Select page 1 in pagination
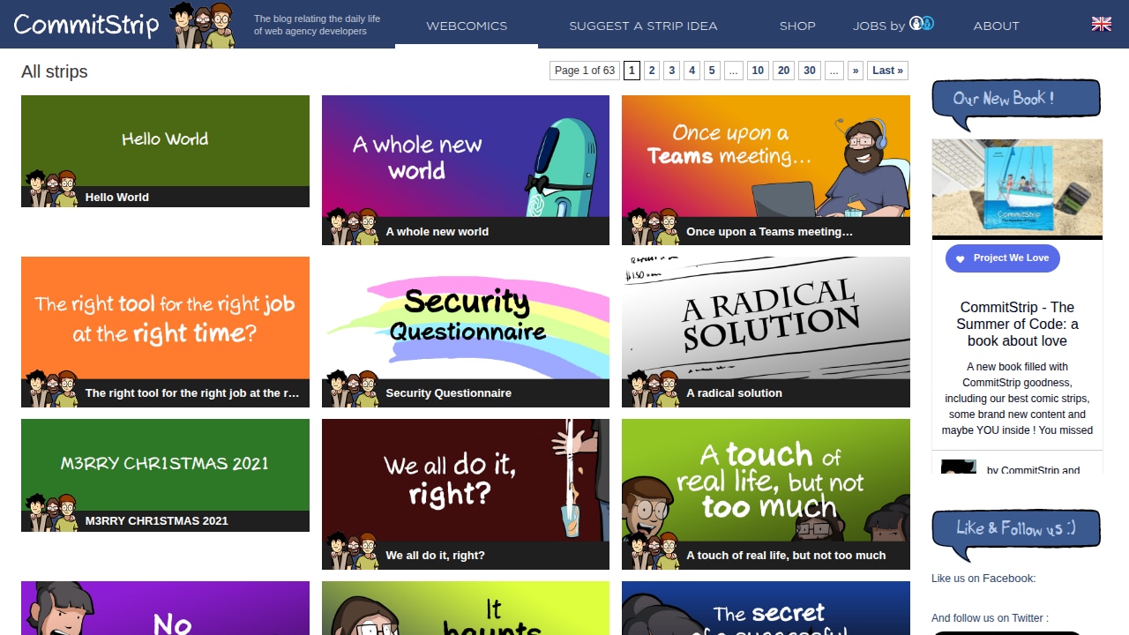Viewport: 1129px width, 635px height. coord(632,71)
